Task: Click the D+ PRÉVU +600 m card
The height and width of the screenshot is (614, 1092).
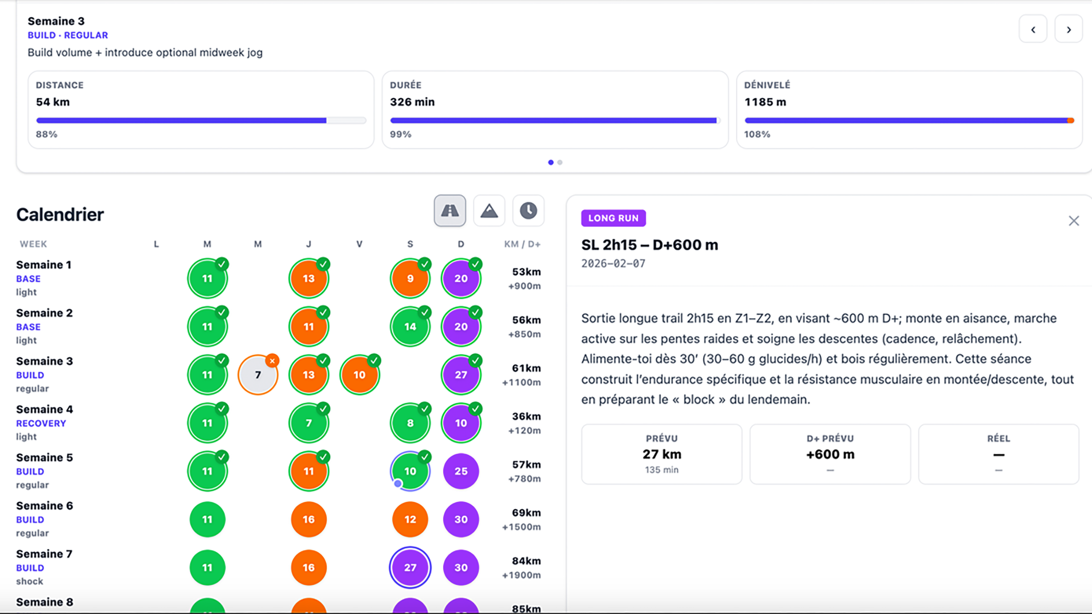Action: pos(830,454)
